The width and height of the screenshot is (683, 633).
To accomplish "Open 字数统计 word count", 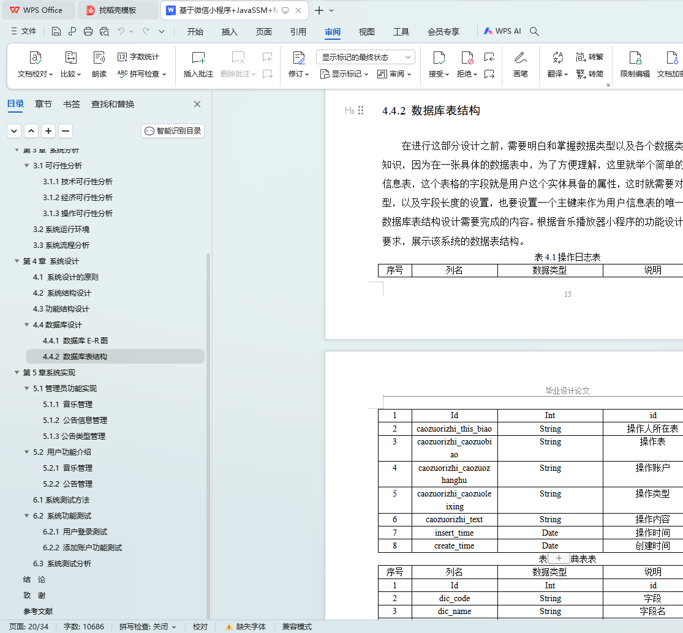I will click(138, 56).
